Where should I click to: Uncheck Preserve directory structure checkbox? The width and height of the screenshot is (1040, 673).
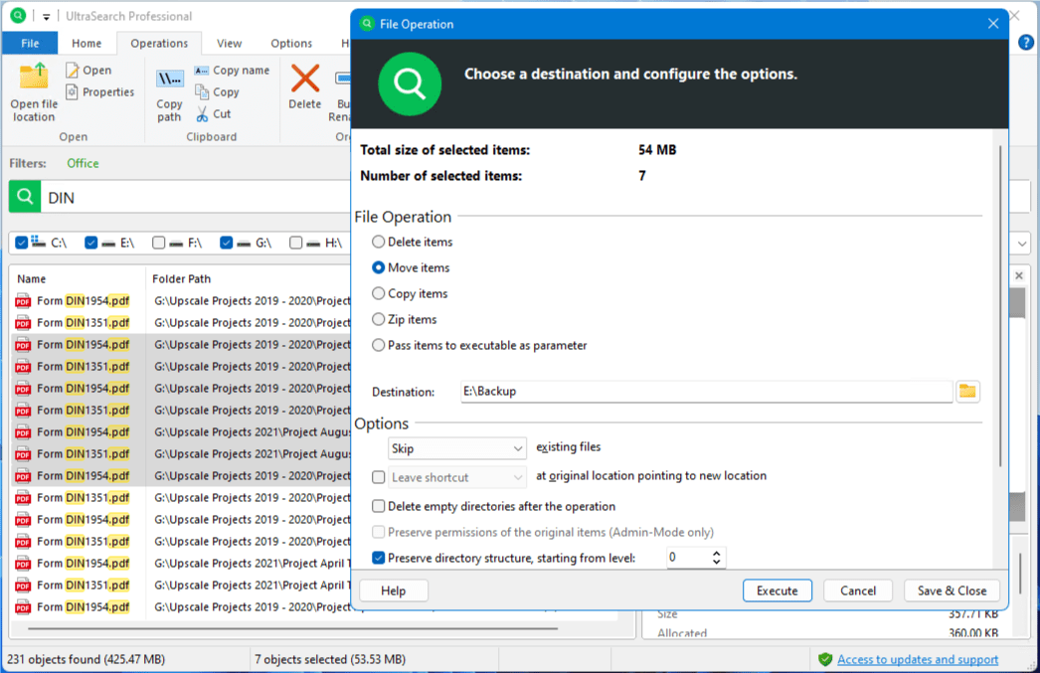[x=379, y=559]
